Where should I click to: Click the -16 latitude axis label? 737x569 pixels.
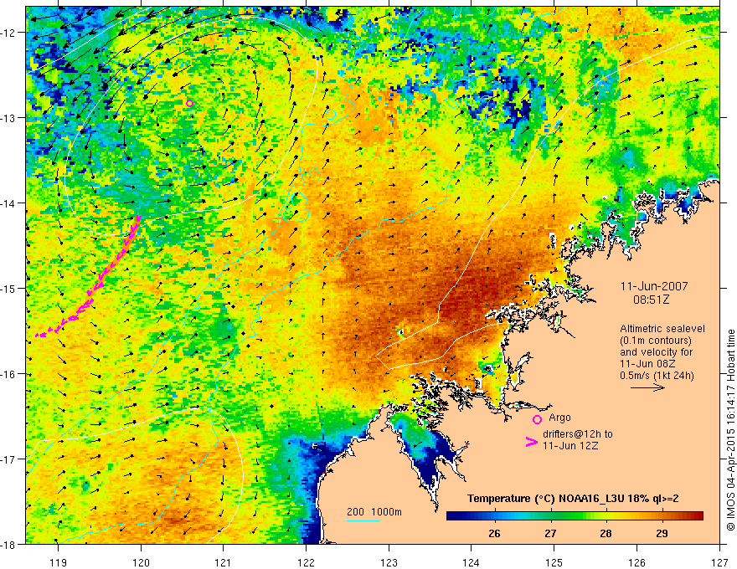click(9, 374)
